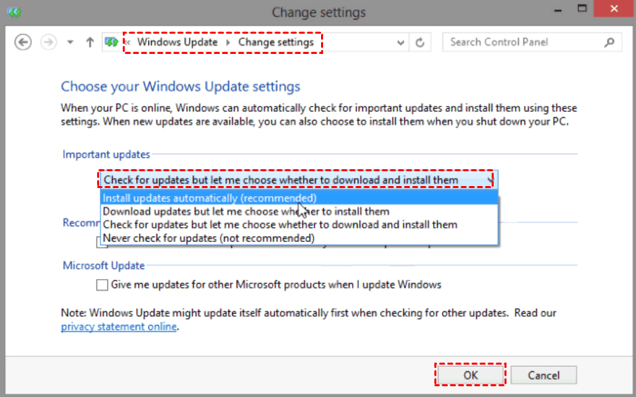Click the search magnifier icon
This screenshot has height=397, width=636.
pyautogui.click(x=609, y=42)
